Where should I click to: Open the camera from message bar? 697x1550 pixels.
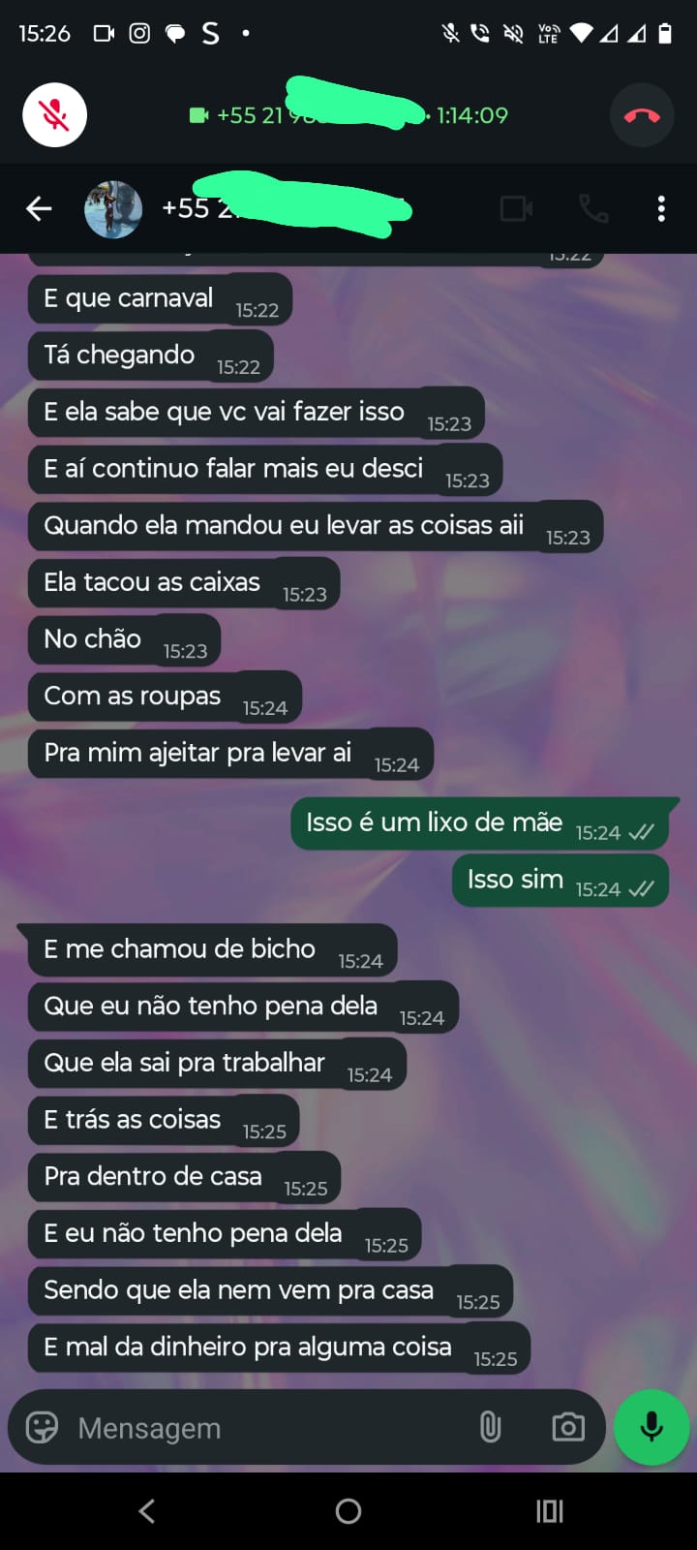pyautogui.click(x=568, y=1427)
